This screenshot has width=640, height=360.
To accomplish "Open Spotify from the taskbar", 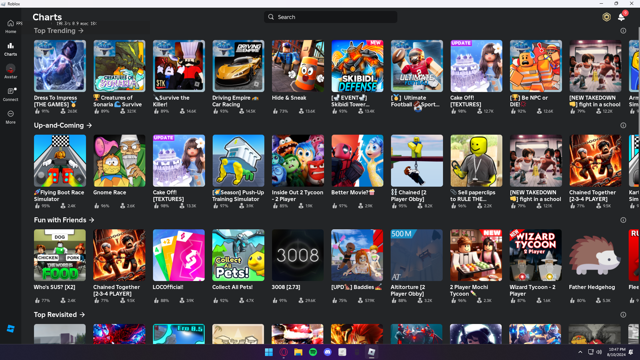I will pyautogui.click(x=313, y=352).
